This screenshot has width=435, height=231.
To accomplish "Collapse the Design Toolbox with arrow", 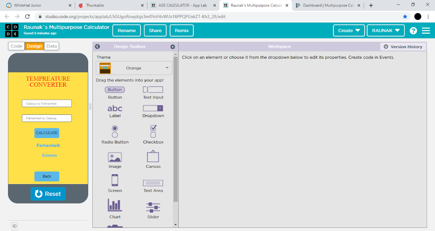I will (x=98, y=47).
